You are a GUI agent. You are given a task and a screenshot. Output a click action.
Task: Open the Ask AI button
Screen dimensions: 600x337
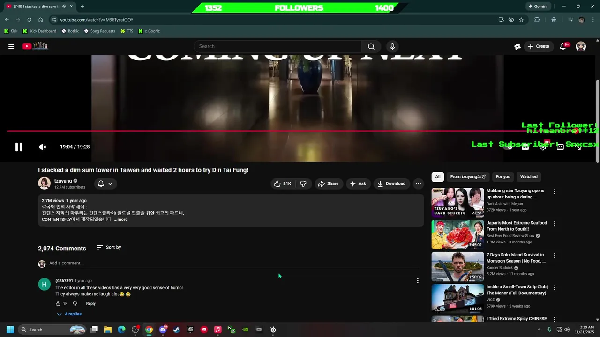358,183
